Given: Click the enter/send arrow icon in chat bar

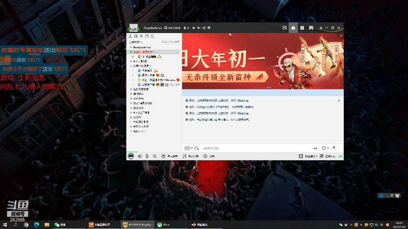Looking at the screenshot, I should (315, 148).
